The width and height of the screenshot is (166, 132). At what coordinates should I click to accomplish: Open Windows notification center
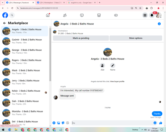tap(162, 130)
